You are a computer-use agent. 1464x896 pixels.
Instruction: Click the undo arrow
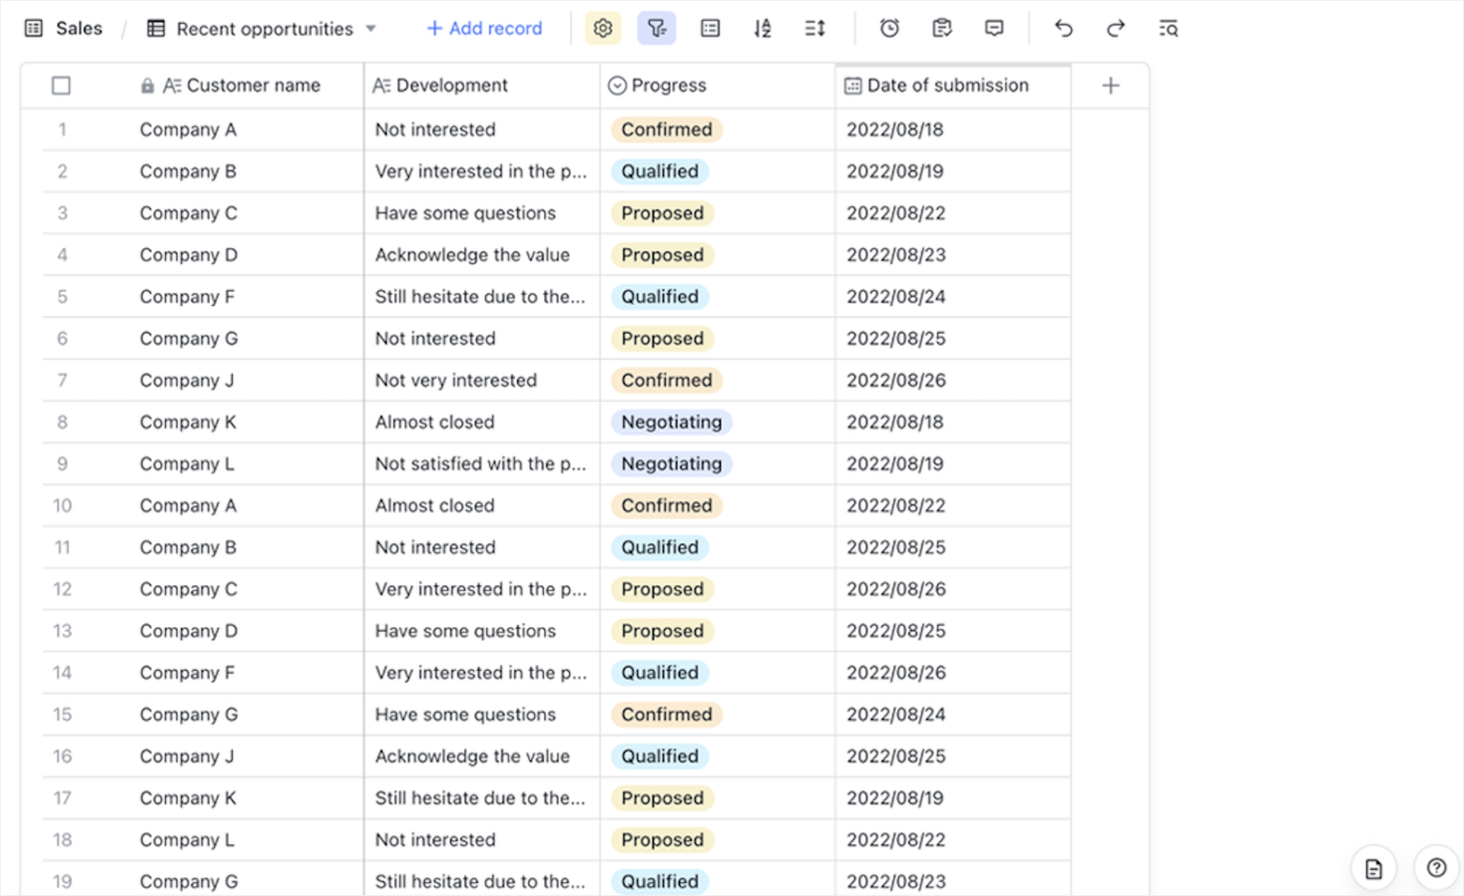(x=1063, y=28)
